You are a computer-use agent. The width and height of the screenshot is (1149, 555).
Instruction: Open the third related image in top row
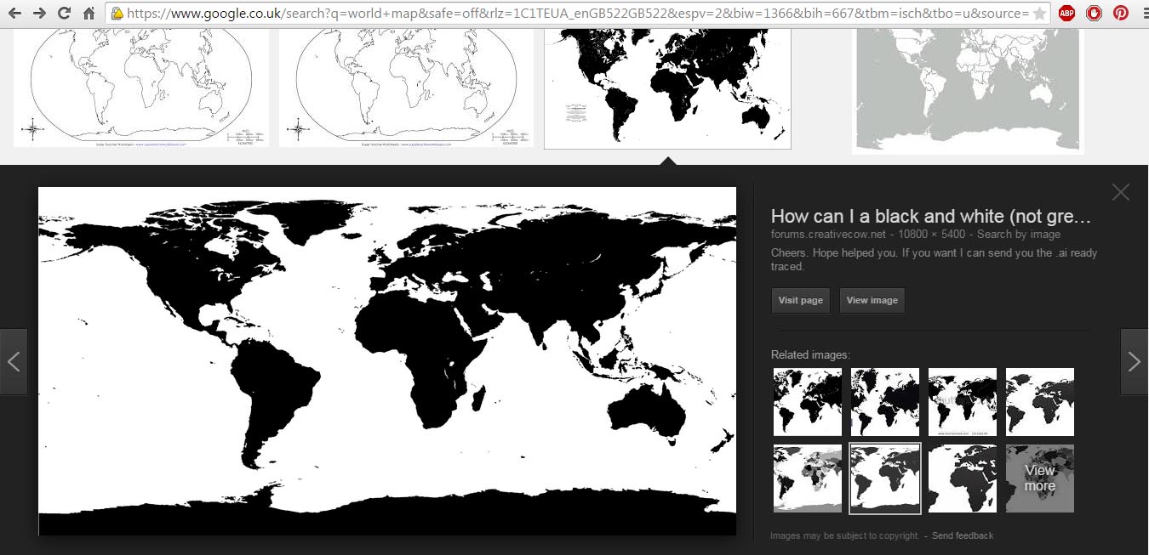click(x=963, y=402)
